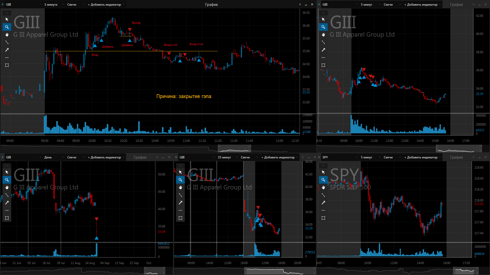The height and width of the screenshot is (275, 490).
Task: Select the line drawing tool in the daily chart
Action: [x=7, y=195]
